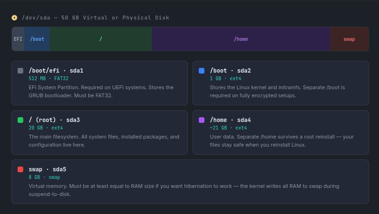Viewport: 379px width, 214px height.
Task: Click the swap · sda5 title
Action: 47,169
